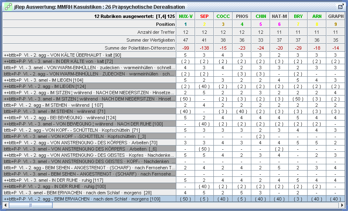The height and width of the screenshot is (211, 348).
Task: Click the ARN column header
Action: click(317, 16)
